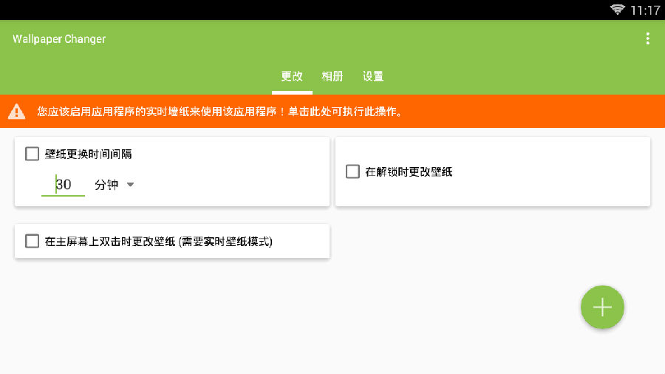665x374 pixels.
Task: Switch to the 相册 tab
Action: pyautogui.click(x=332, y=76)
